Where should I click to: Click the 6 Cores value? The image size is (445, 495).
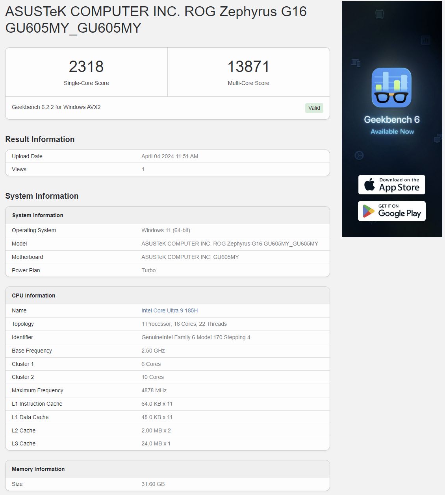point(151,364)
